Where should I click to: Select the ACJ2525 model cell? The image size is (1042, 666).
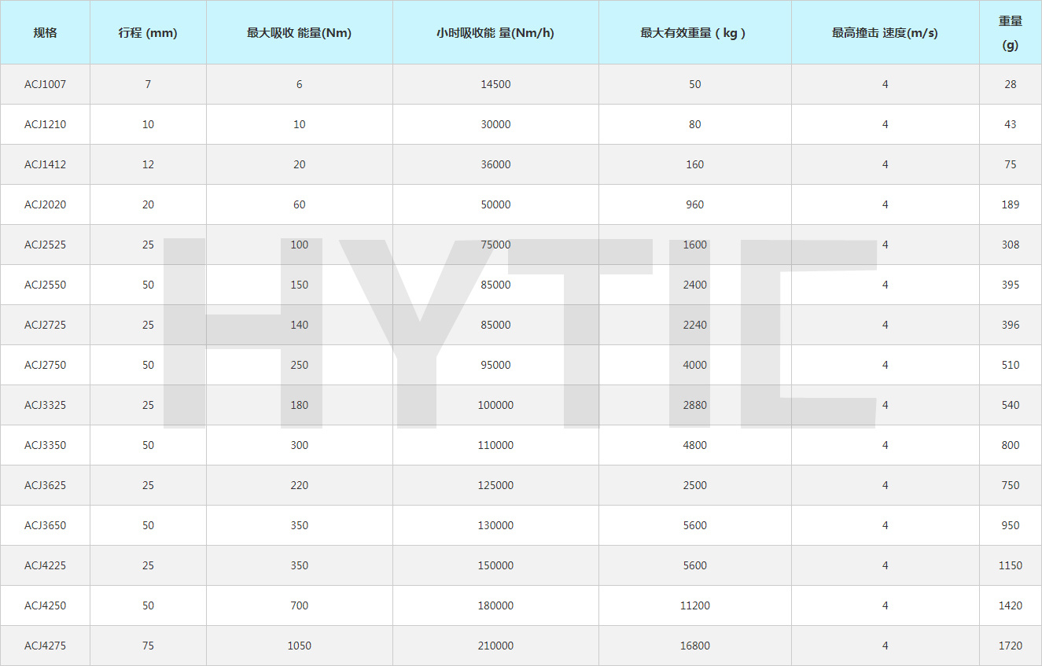click(45, 245)
